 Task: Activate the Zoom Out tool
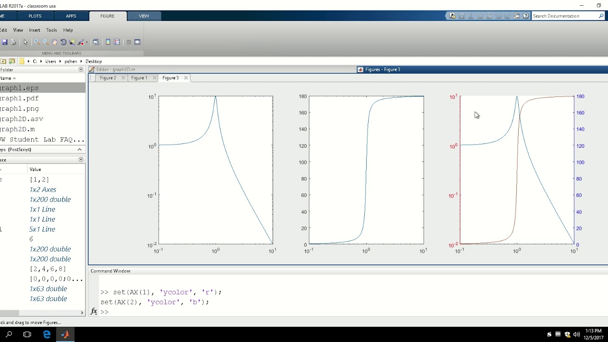click(x=46, y=42)
